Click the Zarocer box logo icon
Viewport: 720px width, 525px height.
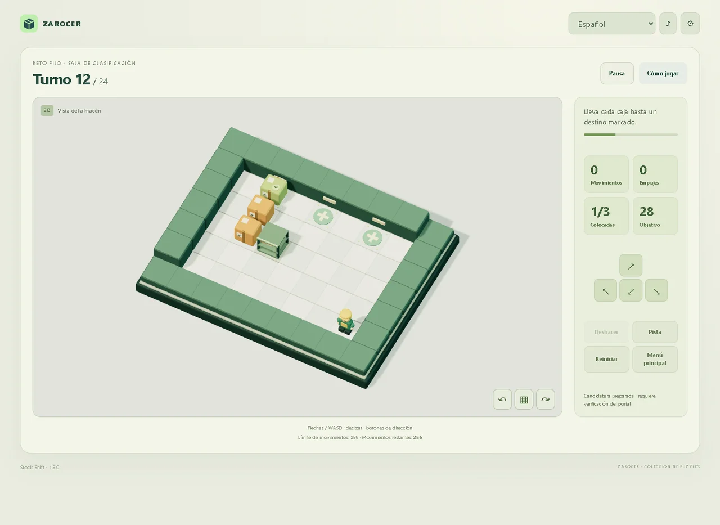click(x=29, y=24)
